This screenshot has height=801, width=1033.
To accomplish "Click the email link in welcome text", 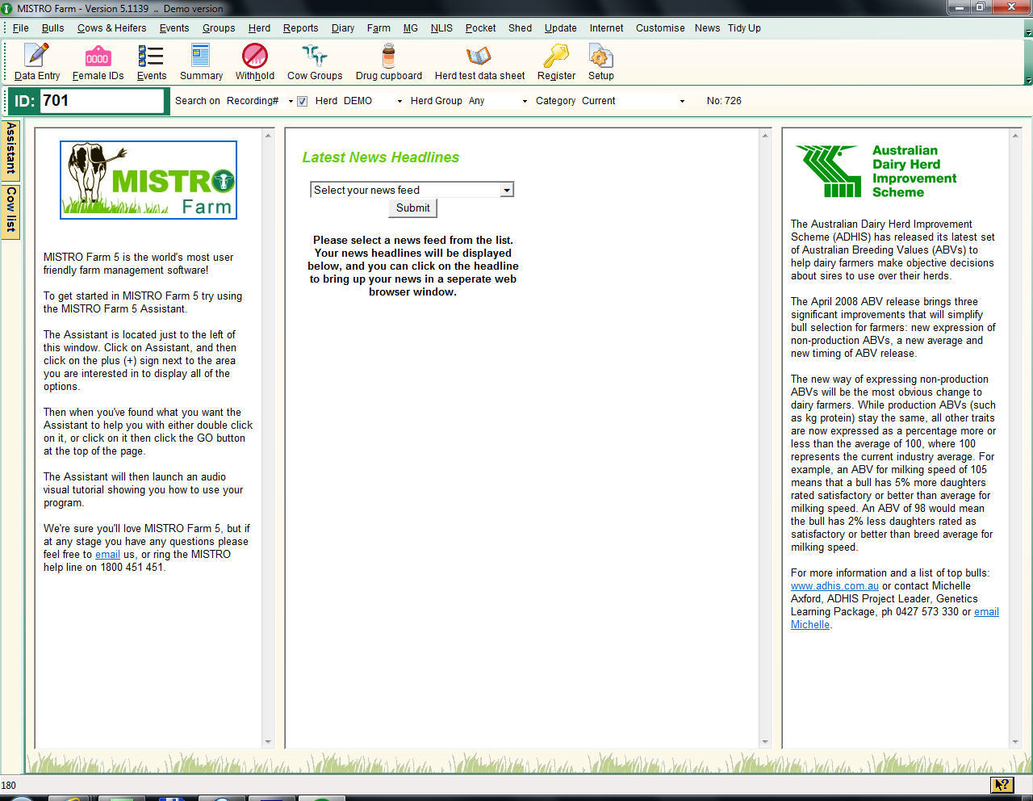I will pyautogui.click(x=107, y=555).
